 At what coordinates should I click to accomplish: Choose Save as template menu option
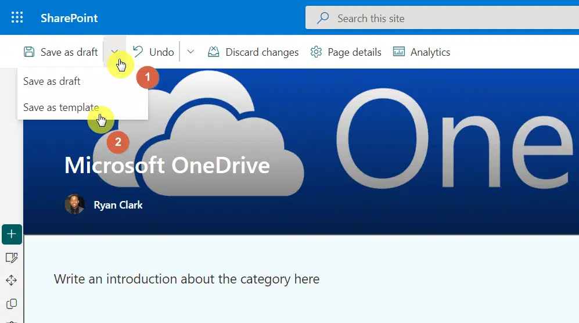(82, 107)
